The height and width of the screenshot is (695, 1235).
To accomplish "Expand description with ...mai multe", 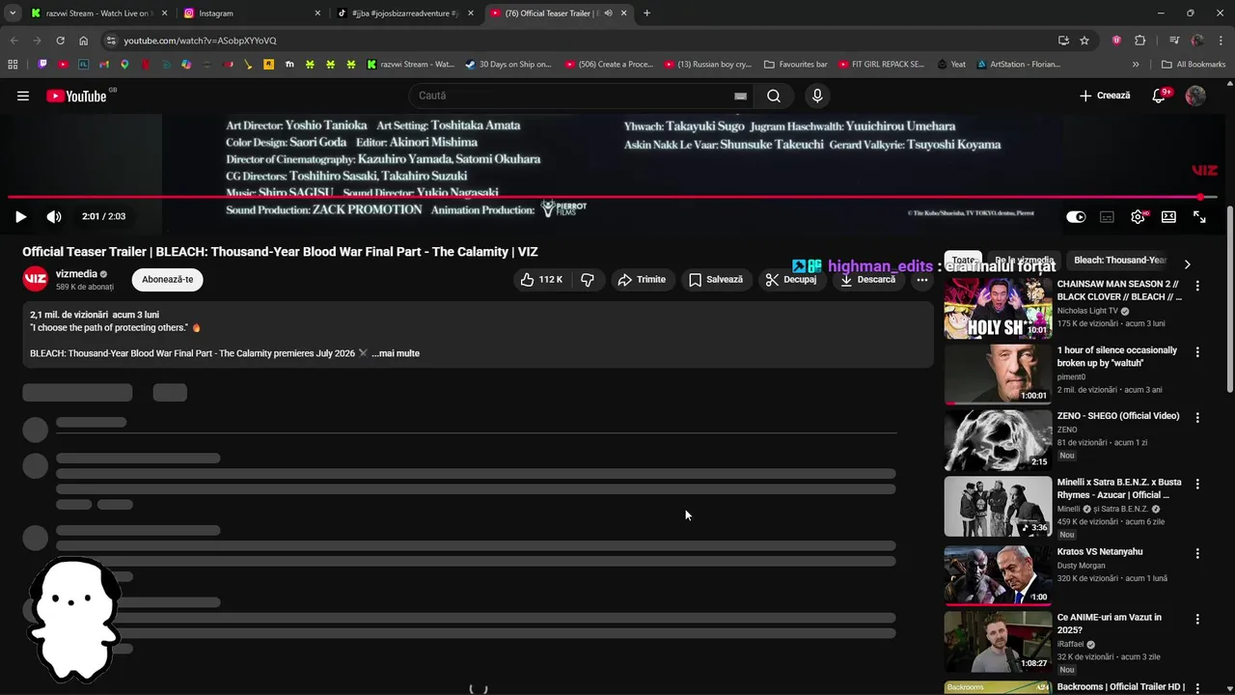I will coord(396,353).
